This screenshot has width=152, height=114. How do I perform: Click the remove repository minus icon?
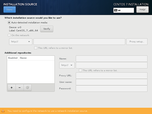click(x=20, y=88)
